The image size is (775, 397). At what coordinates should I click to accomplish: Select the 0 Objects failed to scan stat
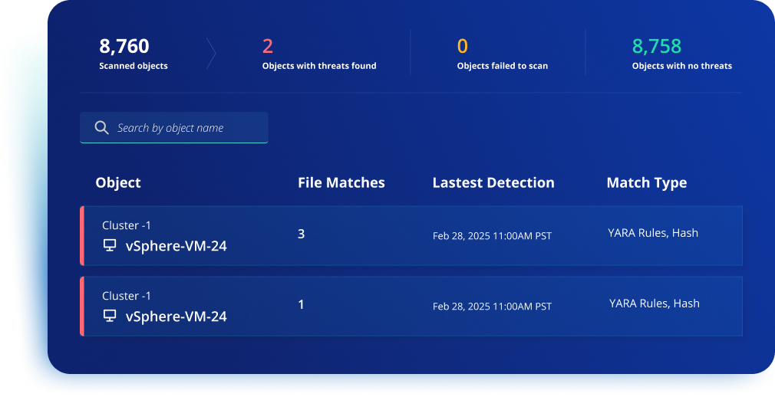502,54
